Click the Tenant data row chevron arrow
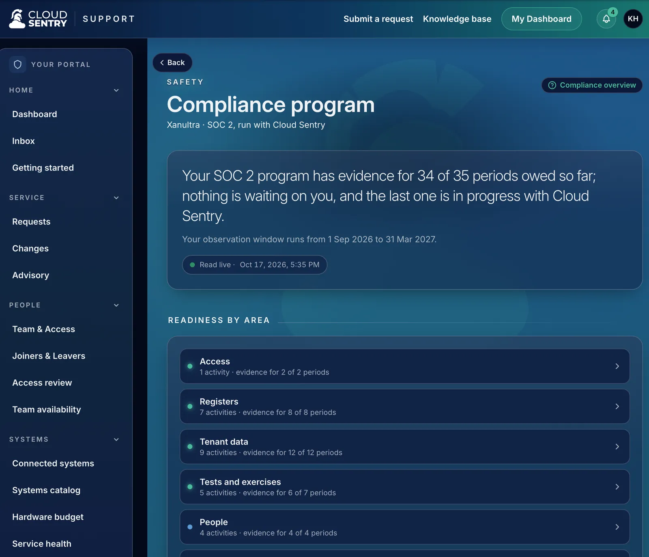The height and width of the screenshot is (557, 649). tap(617, 447)
